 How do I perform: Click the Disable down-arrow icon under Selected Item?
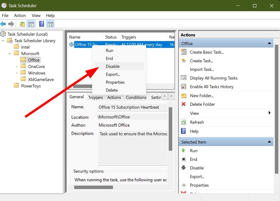[x=184, y=168]
